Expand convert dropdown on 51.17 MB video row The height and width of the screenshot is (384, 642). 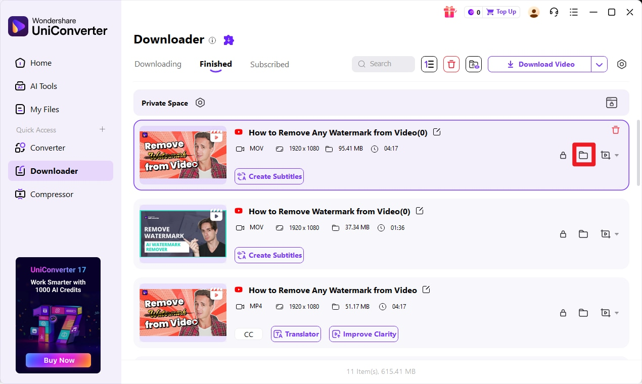[x=617, y=313]
